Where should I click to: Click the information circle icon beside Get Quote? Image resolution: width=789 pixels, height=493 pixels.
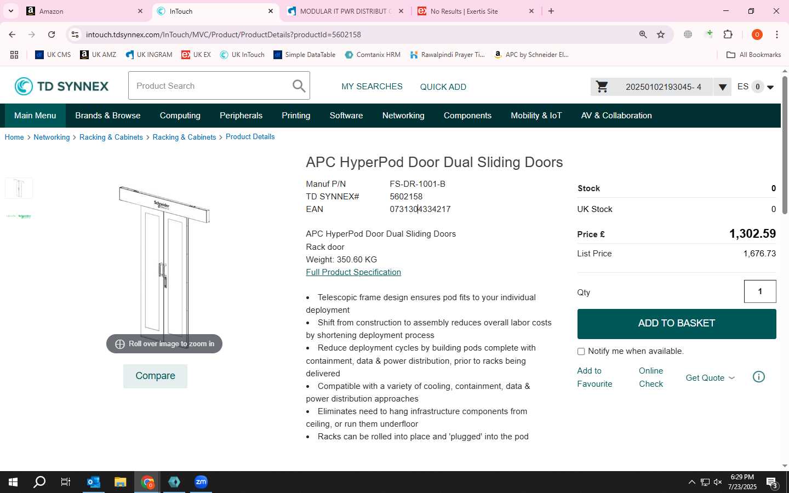[x=759, y=377]
